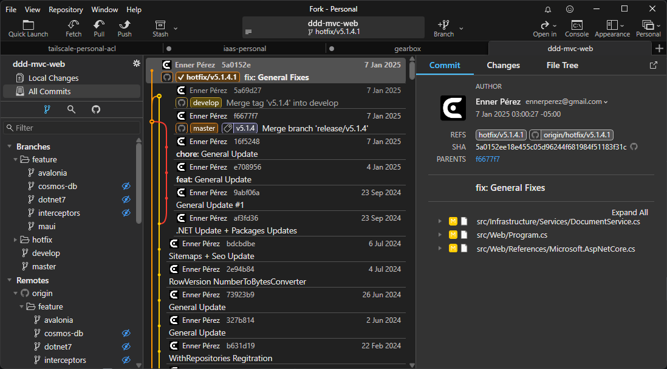
Task: Collapse the Branches section
Action: 9,147
